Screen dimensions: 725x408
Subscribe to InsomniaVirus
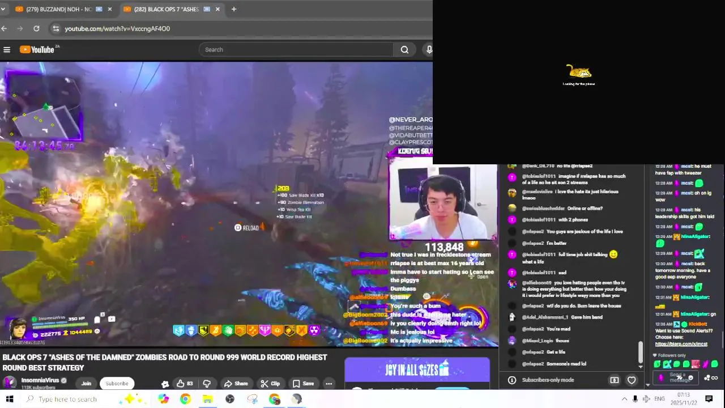117,384
